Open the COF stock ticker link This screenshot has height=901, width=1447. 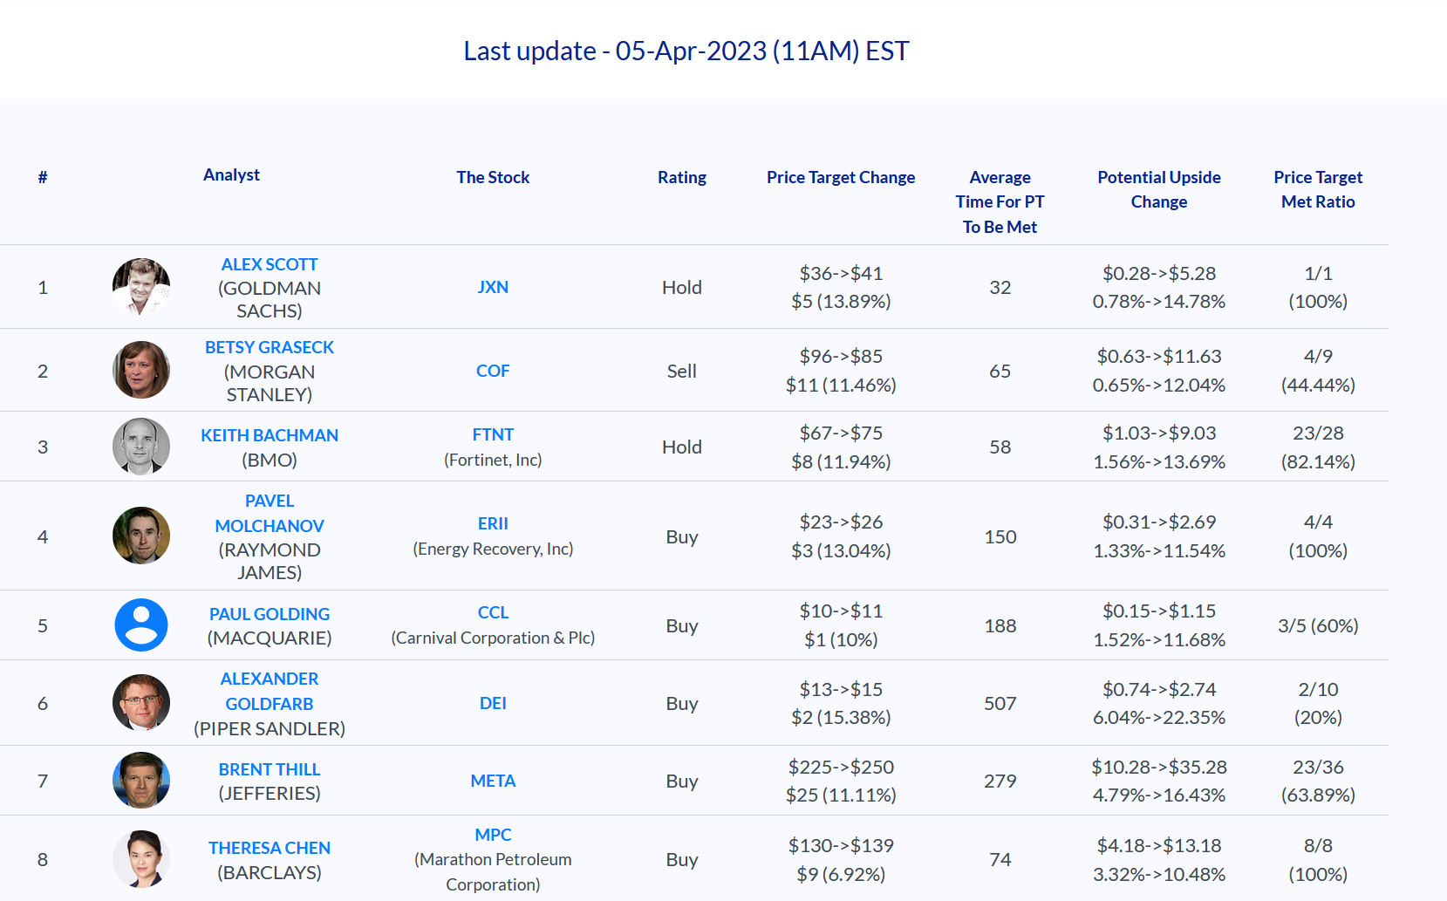[493, 371]
